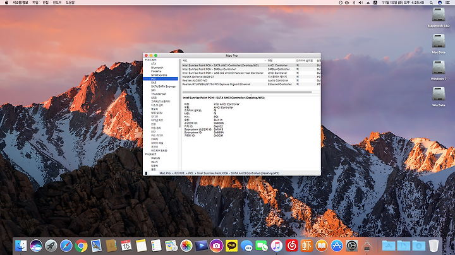Viewport: 455px width, 255px height.
Task: Open Calendar showing 15 in Dock
Action: tap(126, 246)
